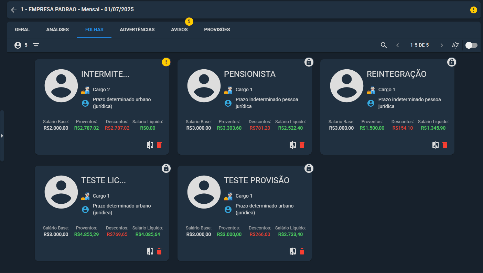This screenshot has height=273, width=483.
Task: Click the contract type icon on REINTEGRAÇÃO card
Action: click(371, 103)
